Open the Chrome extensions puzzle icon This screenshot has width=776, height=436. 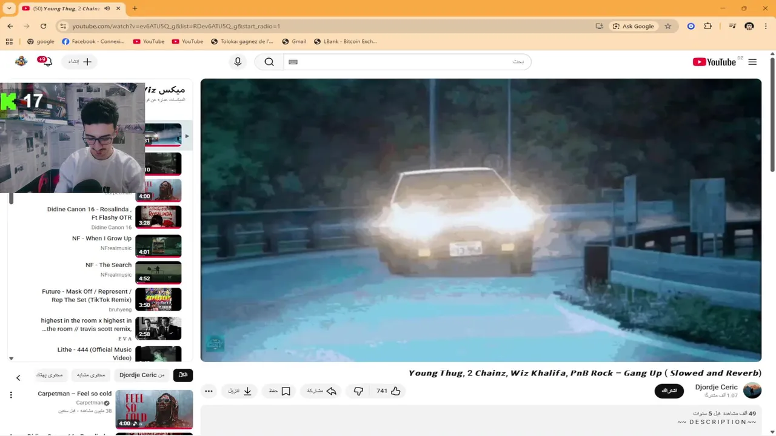coord(707,26)
